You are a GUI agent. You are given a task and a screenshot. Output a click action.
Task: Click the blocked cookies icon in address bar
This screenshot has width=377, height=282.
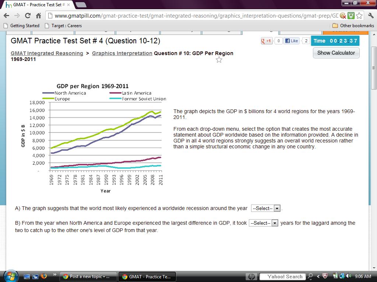point(343,15)
